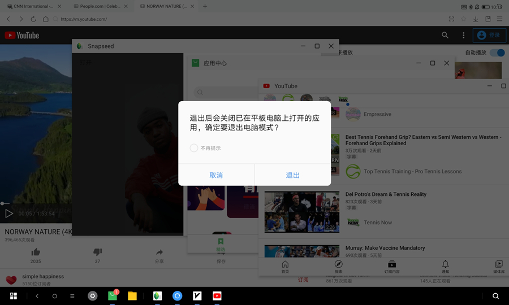The height and width of the screenshot is (305, 509).
Task: Share the video via 分享
Action: 159,256
